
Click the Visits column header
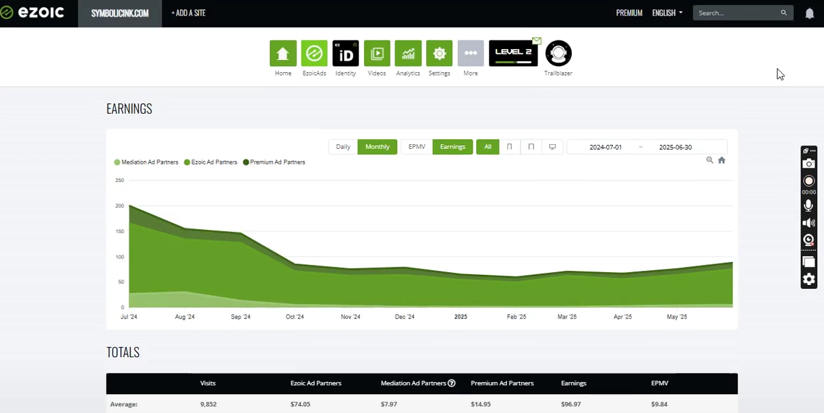coord(208,383)
